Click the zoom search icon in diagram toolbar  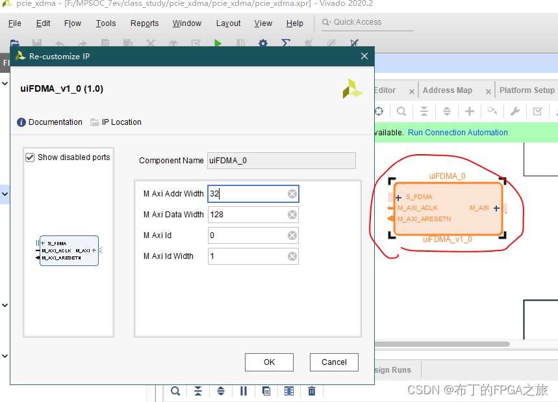[401, 111]
